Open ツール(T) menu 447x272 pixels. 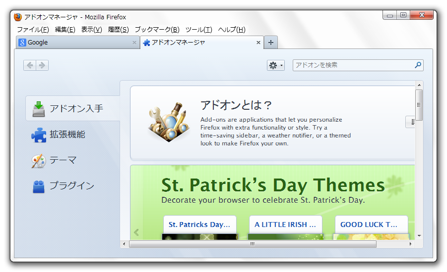[199, 30]
